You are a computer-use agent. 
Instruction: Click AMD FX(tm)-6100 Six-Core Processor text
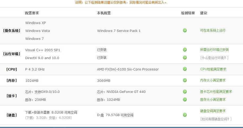(x=128, y=69)
